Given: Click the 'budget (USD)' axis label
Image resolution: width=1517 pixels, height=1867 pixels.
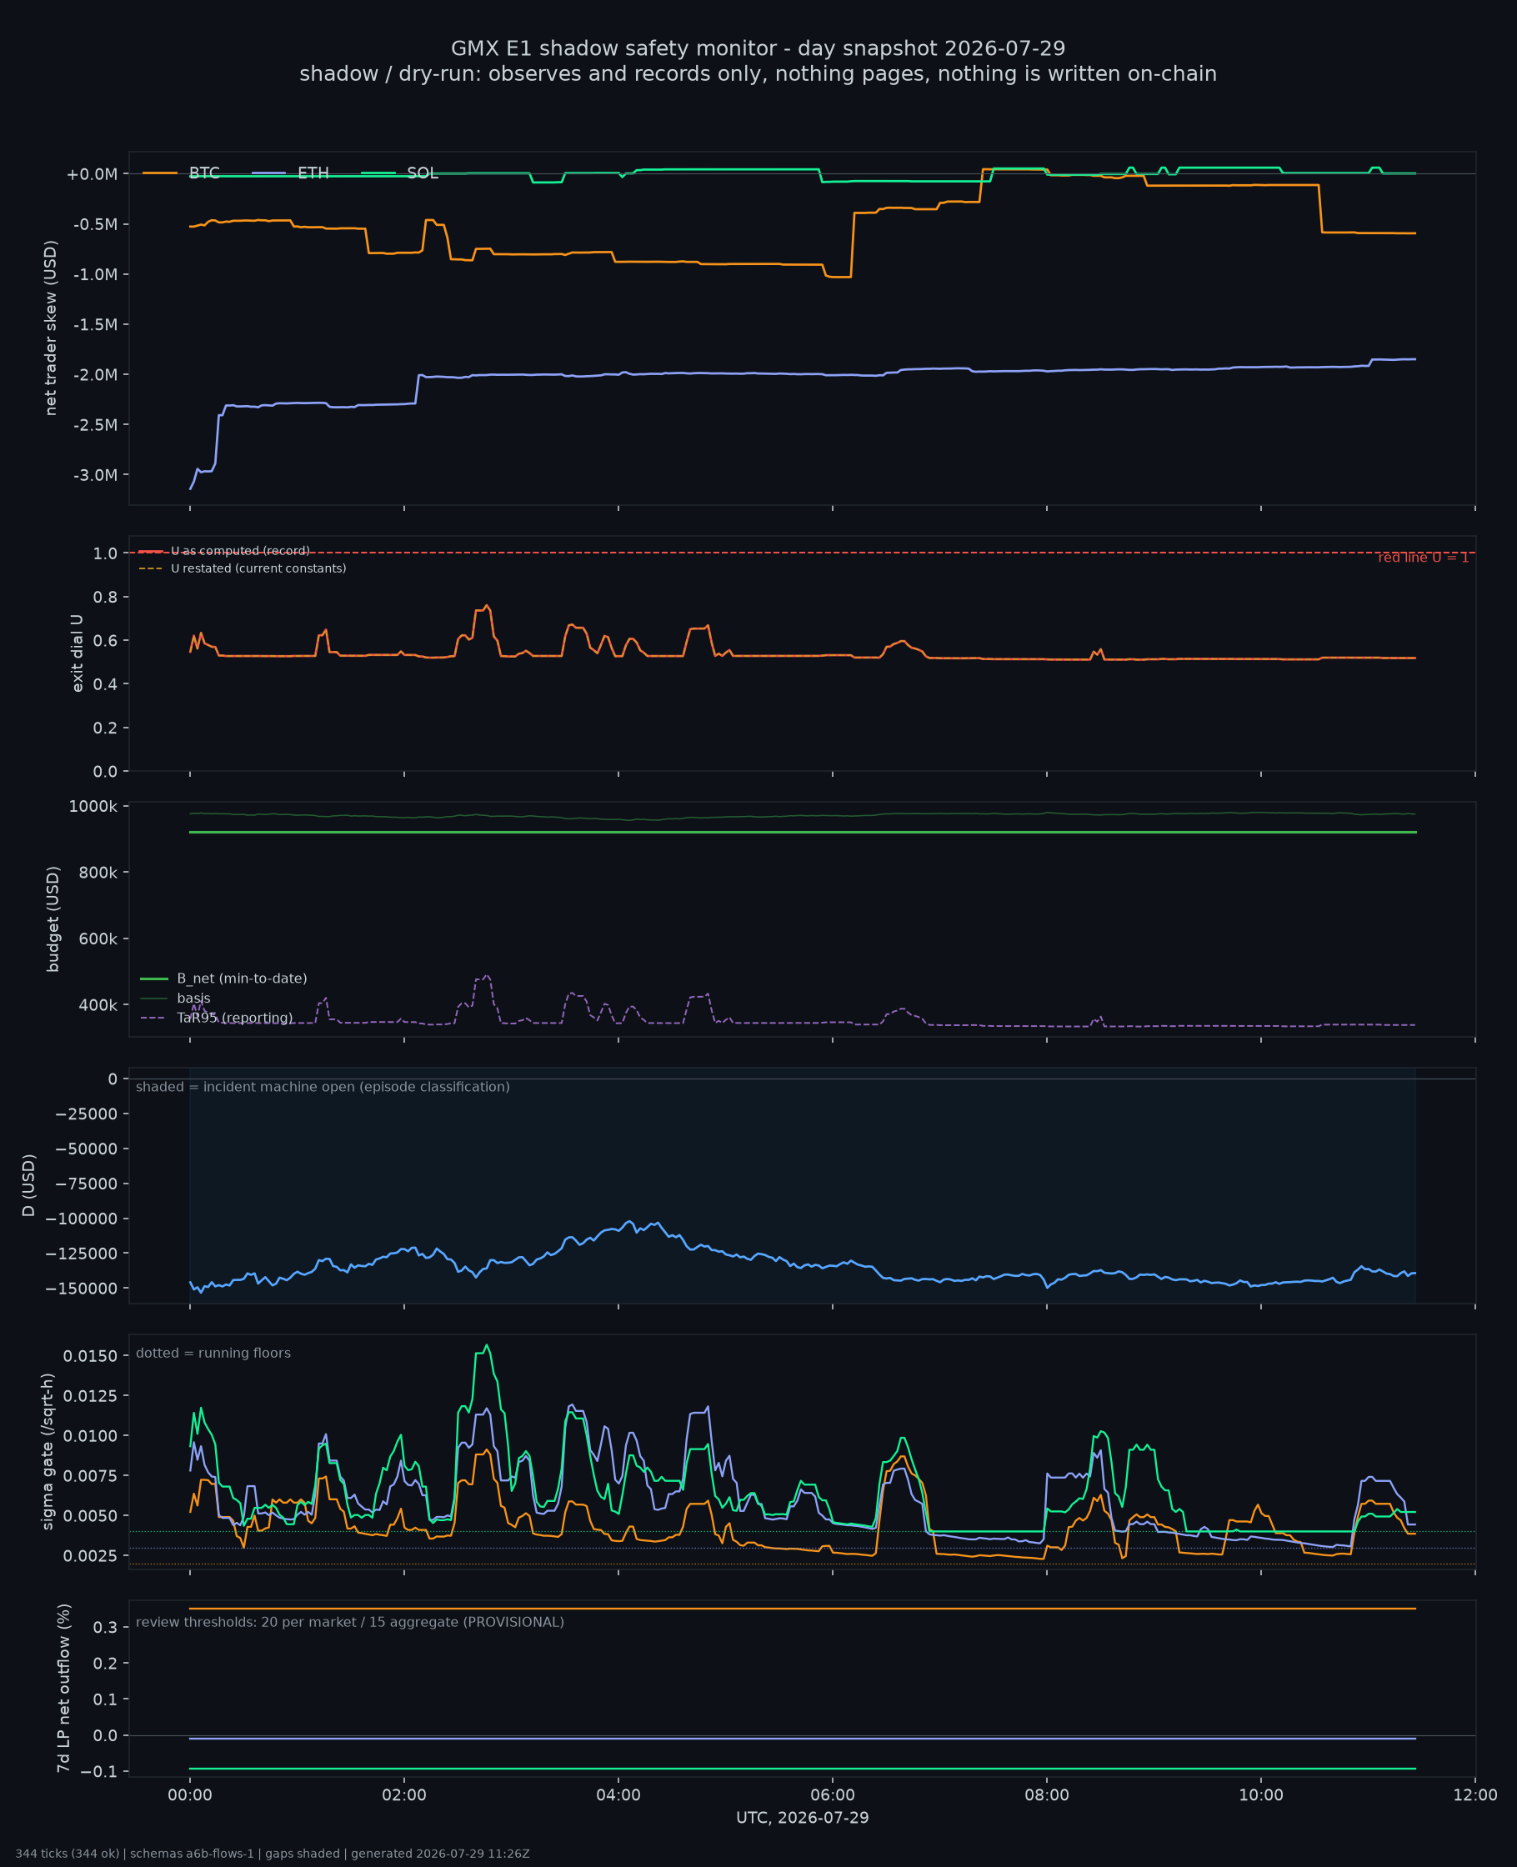Looking at the screenshot, I should click(x=53, y=919).
